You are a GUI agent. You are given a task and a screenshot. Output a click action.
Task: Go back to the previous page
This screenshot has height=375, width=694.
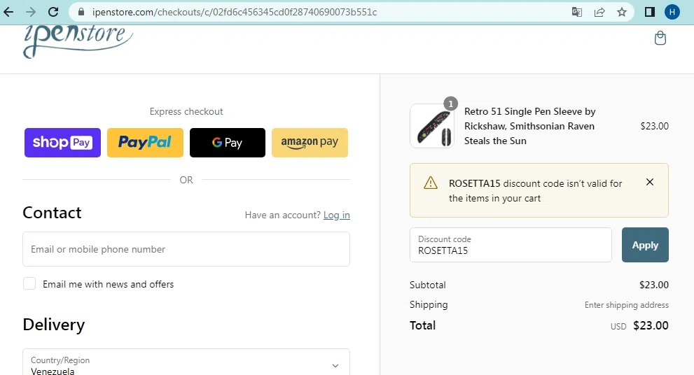(x=8, y=12)
